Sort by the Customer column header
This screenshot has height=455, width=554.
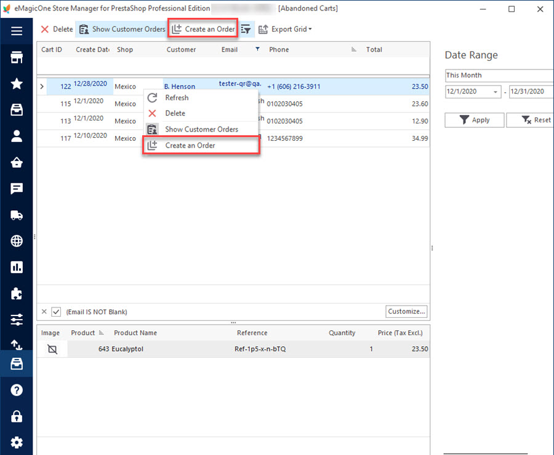[x=181, y=50]
